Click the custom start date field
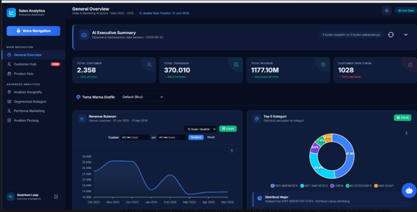417x212 pixels. [135, 137]
